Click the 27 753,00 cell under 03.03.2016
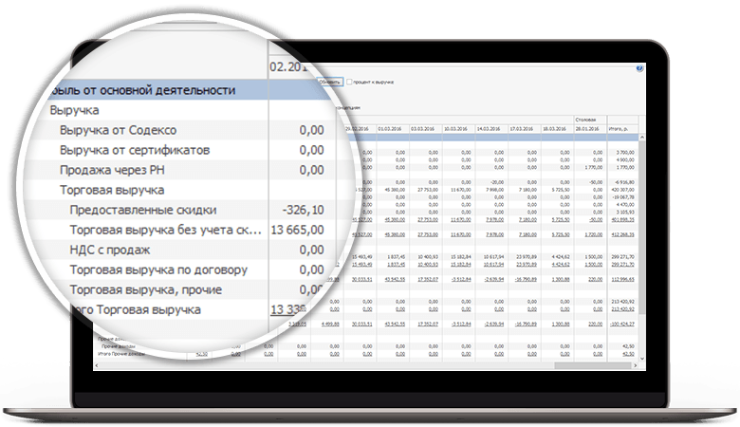Image resolution: width=740 pixels, height=427 pixels. [428, 190]
